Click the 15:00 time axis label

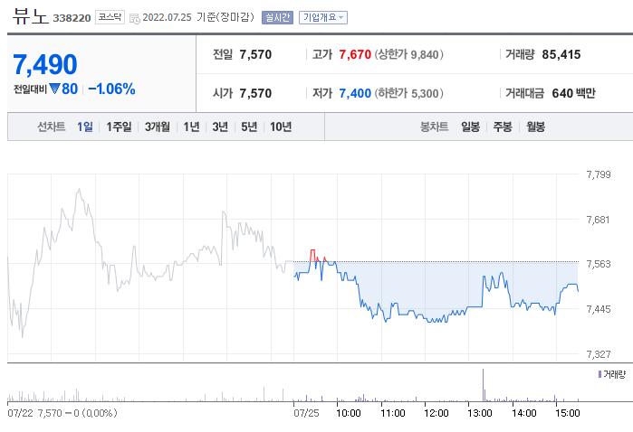[567, 413]
